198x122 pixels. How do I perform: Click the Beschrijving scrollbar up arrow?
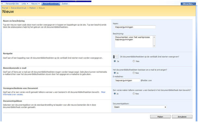pos(154,37)
